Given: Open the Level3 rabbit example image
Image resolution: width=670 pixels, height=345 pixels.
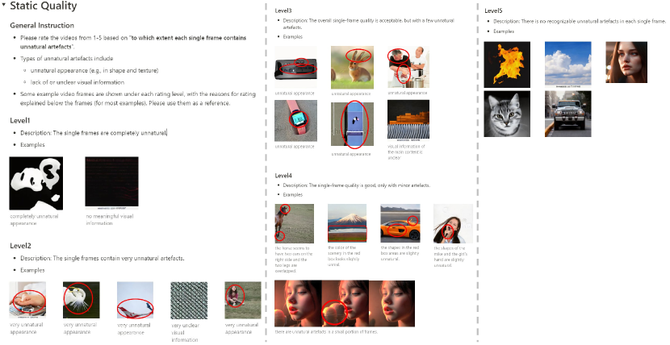Looking at the screenshot, I should 352,68.
